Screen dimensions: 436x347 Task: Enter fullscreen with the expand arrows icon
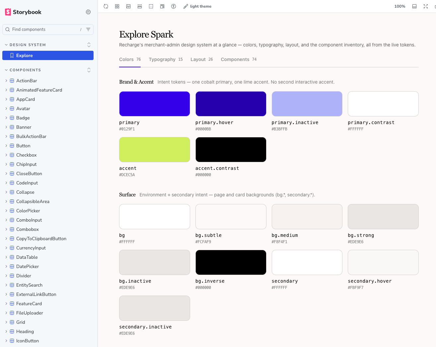click(x=426, y=6)
